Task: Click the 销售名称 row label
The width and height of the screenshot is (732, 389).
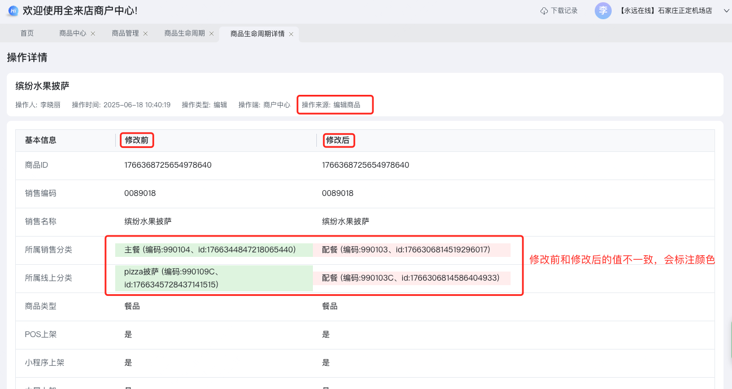Action: (41, 221)
